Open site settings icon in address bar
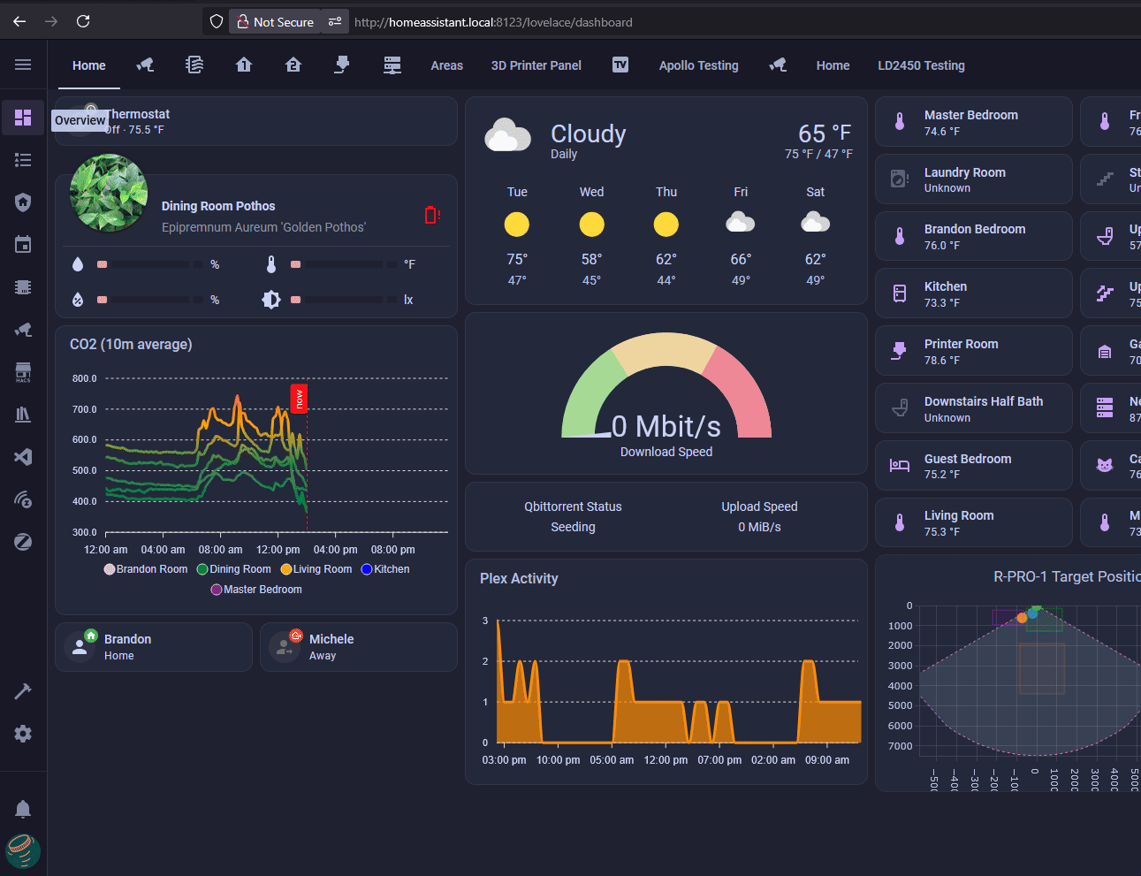 (335, 22)
